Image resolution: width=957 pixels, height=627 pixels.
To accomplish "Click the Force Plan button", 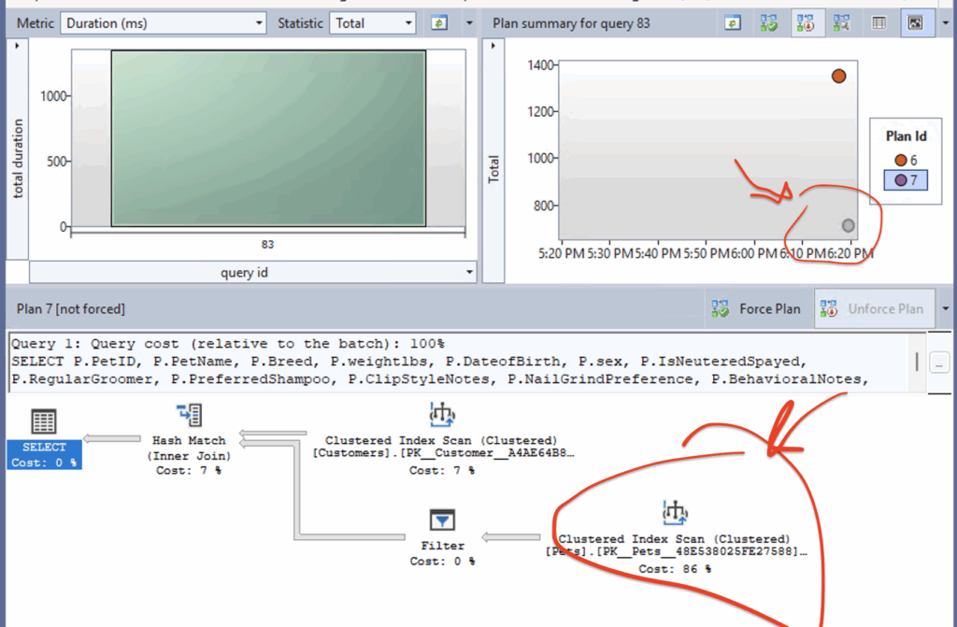I will point(755,308).
